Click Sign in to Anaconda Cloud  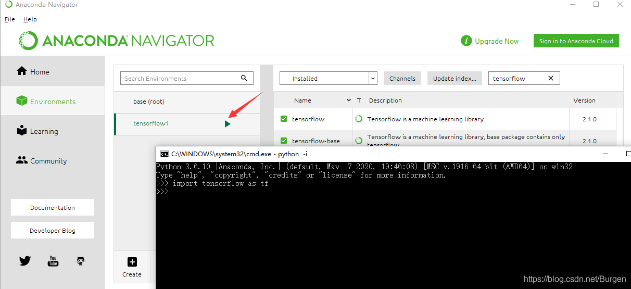pyautogui.click(x=576, y=41)
